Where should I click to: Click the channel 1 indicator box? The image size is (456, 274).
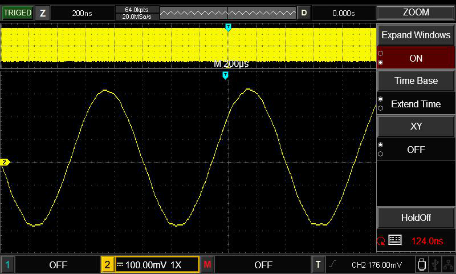coord(7,264)
